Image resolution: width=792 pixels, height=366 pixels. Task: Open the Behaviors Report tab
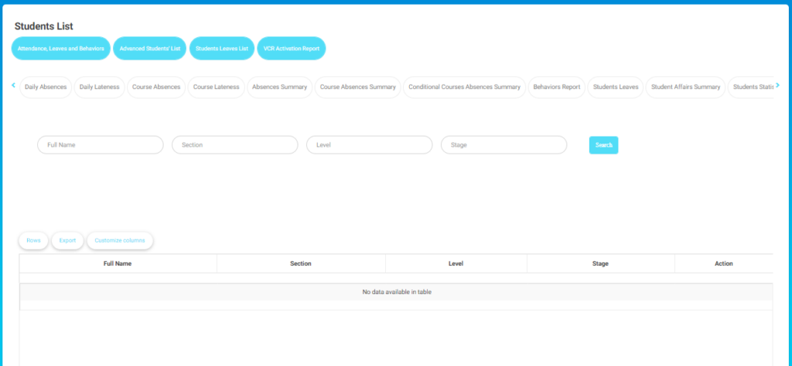click(x=557, y=87)
